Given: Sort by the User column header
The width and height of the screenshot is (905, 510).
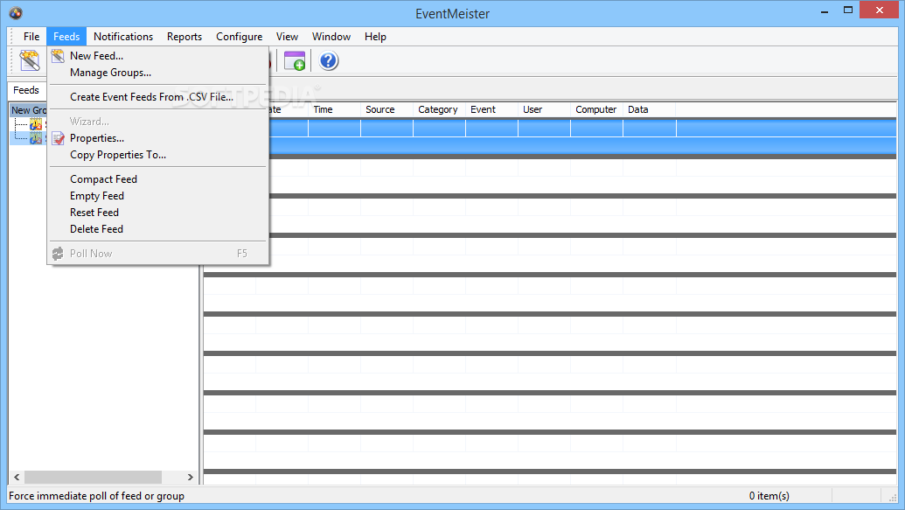Looking at the screenshot, I should pyautogui.click(x=544, y=109).
